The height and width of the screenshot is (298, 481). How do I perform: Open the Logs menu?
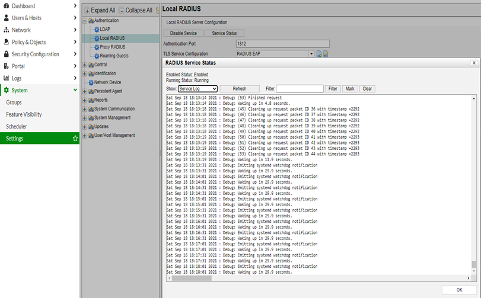pos(40,78)
